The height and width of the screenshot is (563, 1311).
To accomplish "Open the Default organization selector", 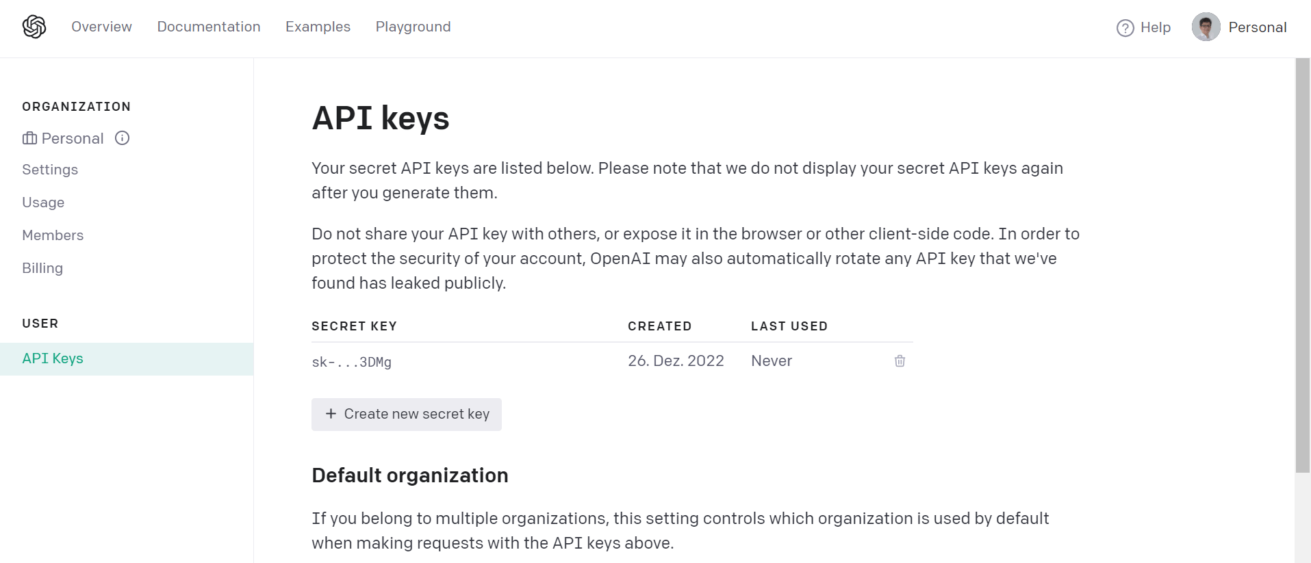I will click(x=409, y=475).
